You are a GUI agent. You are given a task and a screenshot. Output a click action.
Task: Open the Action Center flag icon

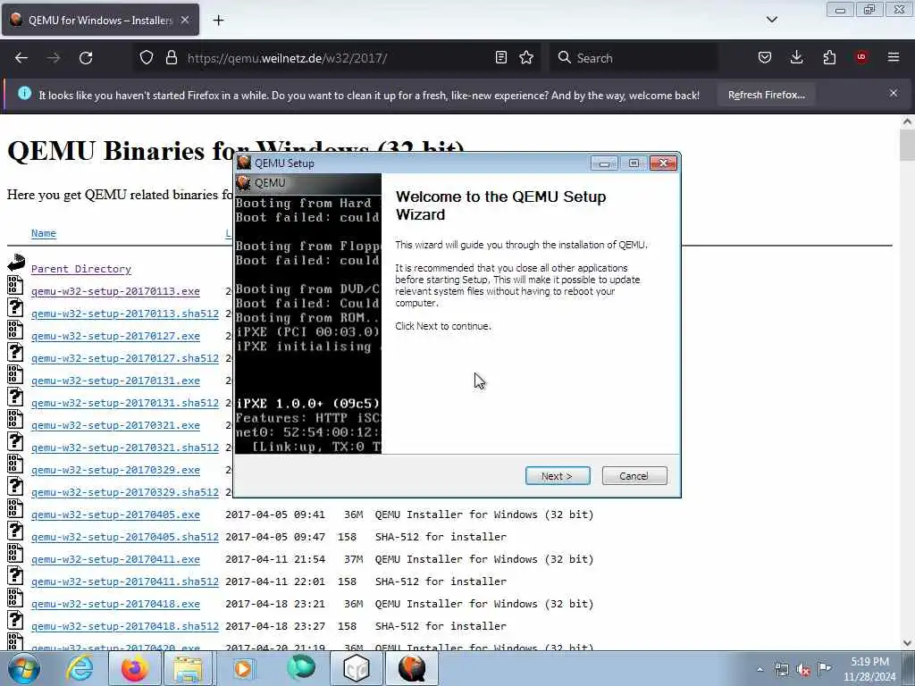(x=825, y=669)
